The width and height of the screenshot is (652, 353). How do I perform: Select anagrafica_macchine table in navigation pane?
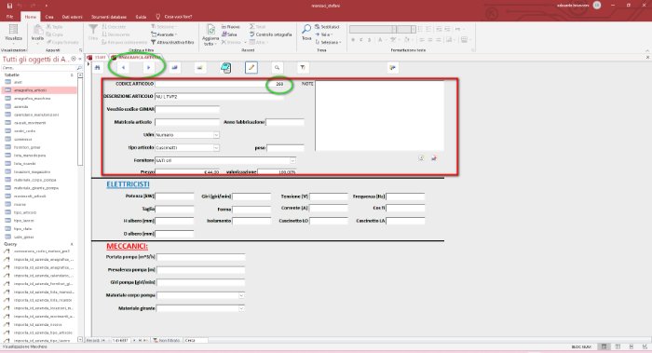click(32, 99)
